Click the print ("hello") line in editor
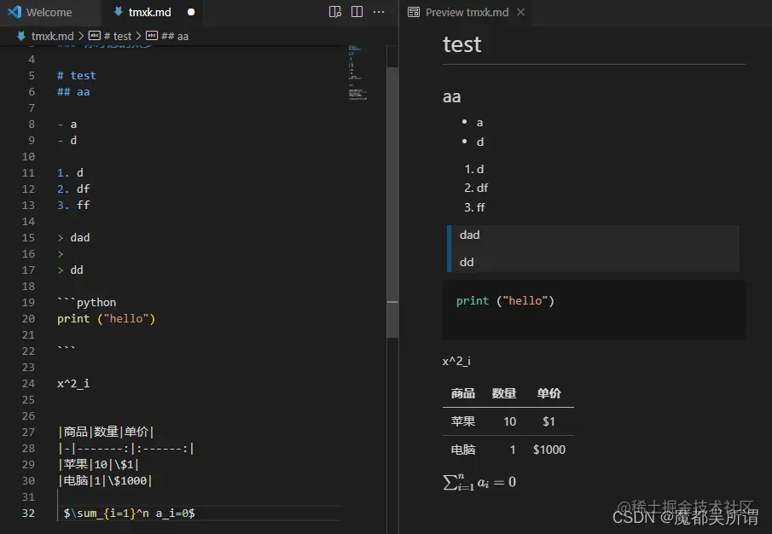This screenshot has width=772, height=534. point(106,319)
